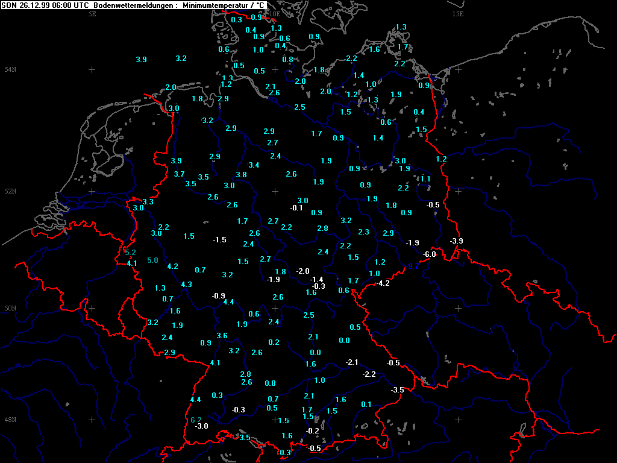Click the 3.4 temperature label
Screen dimensions: 617x463
point(254,165)
